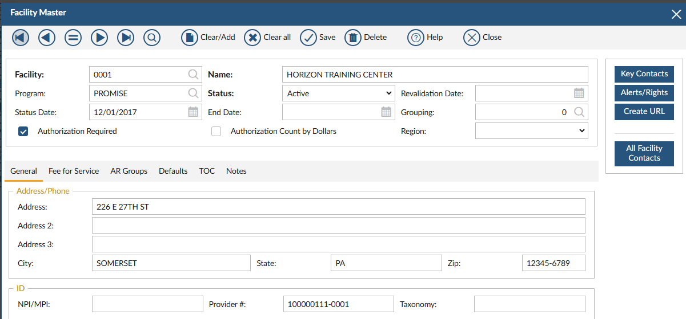Click the Delete trash can icon
This screenshot has width=686, height=319.
pos(353,38)
